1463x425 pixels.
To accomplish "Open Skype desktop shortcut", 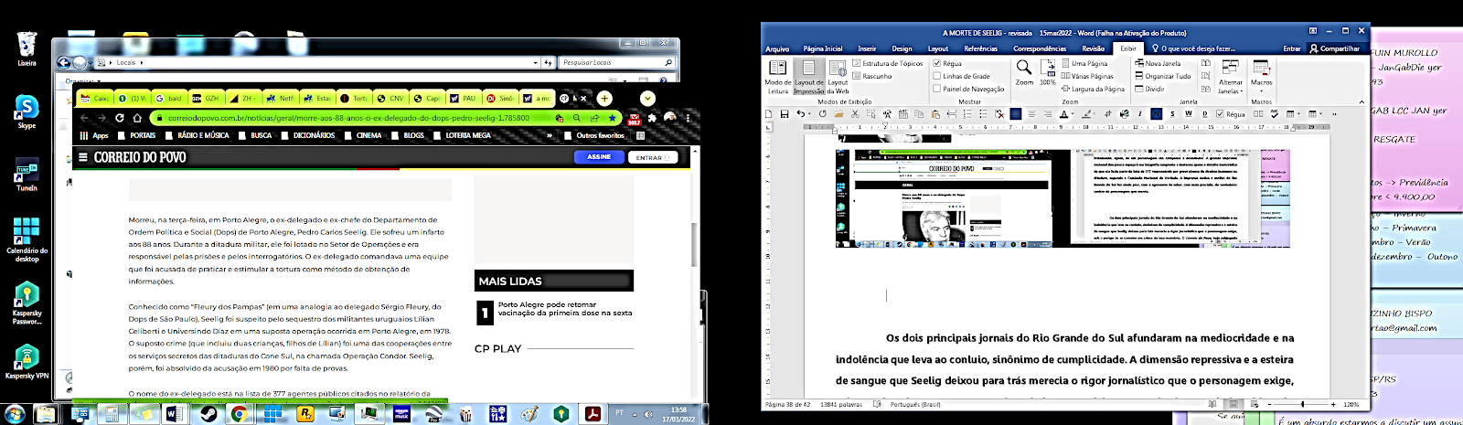I will click(27, 112).
